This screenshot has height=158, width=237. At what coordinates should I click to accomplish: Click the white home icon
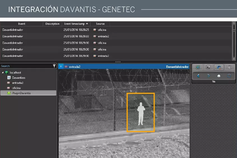pyautogui.click(x=219, y=76)
